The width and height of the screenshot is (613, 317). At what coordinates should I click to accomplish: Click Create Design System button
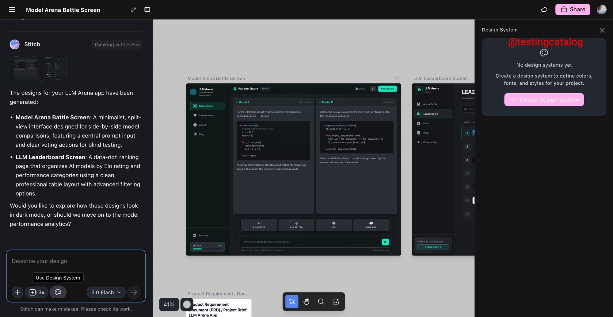pos(544,100)
